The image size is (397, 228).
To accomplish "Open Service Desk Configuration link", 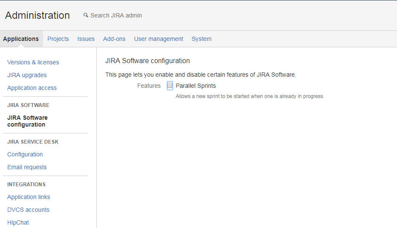I will point(25,154).
